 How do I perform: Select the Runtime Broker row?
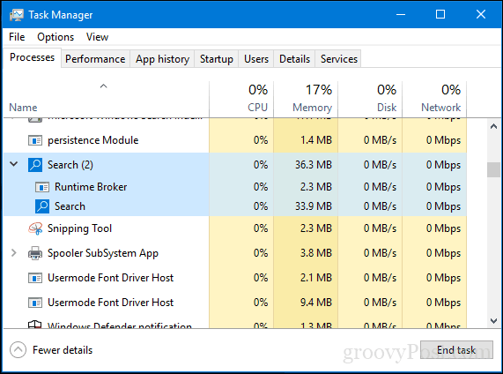pyautogui.click(x=235, y=187)
